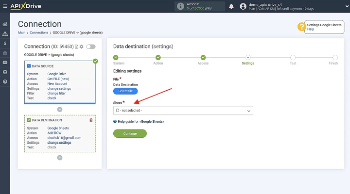Image resolution: width=350 pixels, height=194 pixels.
Task: Go to home icon in sidebar
Action: (5, 24)
